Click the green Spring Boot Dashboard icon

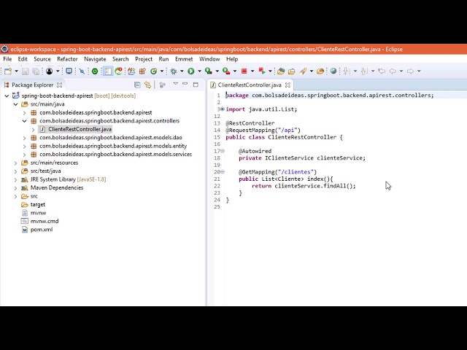tap(95, 71)
